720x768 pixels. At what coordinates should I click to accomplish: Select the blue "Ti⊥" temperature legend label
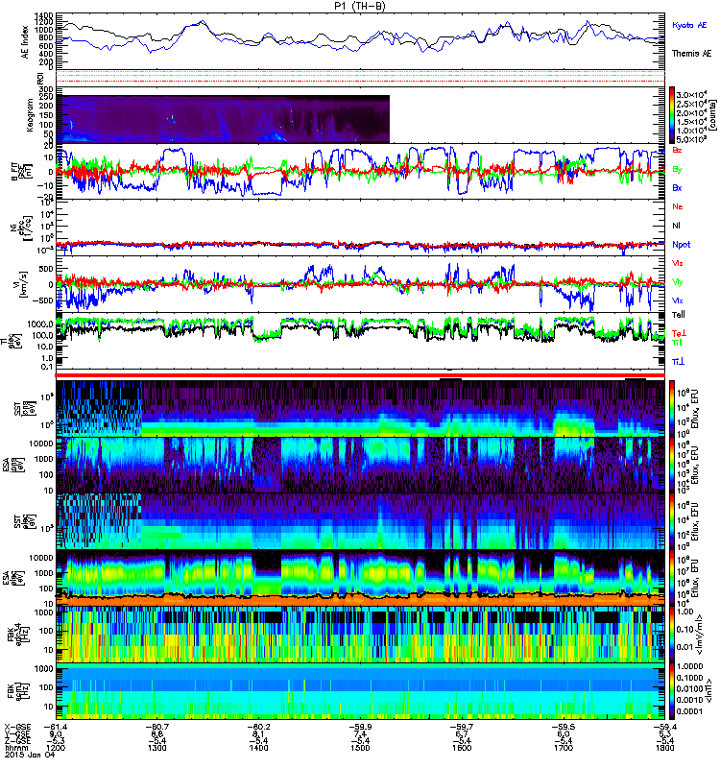[x=678, y=362]
